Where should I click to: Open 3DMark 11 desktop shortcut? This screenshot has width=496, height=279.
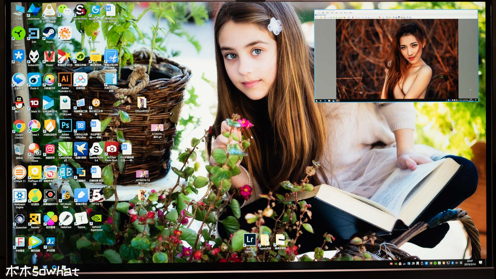pos(19,174)
